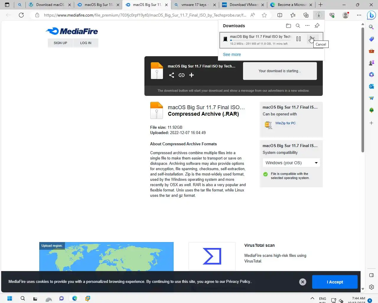Open the sidebar Outlook icon
The width and height of the screenshot is (378, 303).
click(372, 86)
